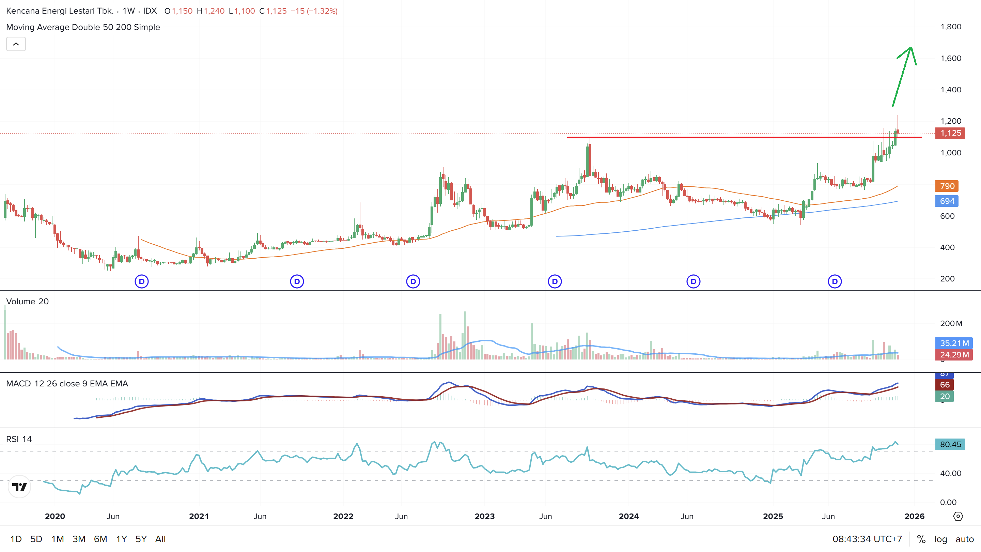Image resolution: width=981 pixels, height=552 pixels.
Task: Click the 1D range button
Action: point(16,539)
